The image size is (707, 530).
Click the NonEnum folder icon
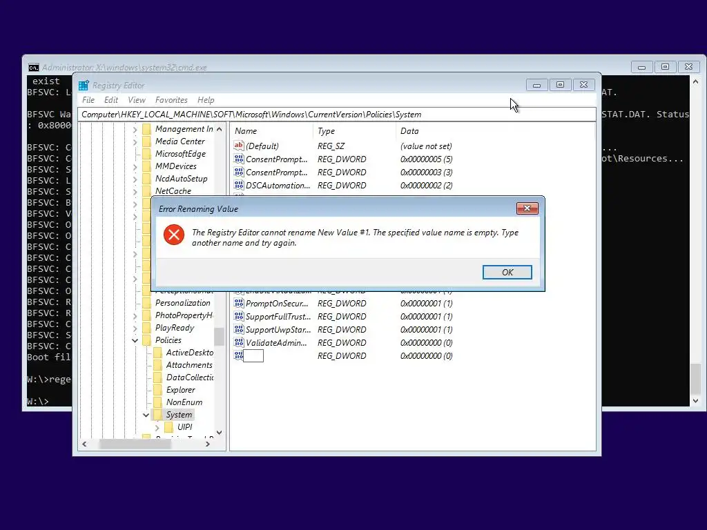point(157,402)
